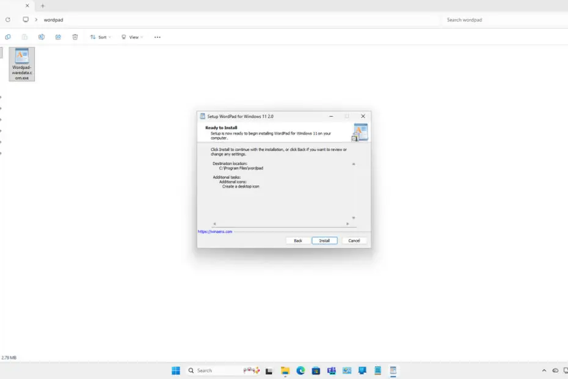Click the Delete trash icon in the toolbar
Screen dimensions: 568x379
[74, 37]
